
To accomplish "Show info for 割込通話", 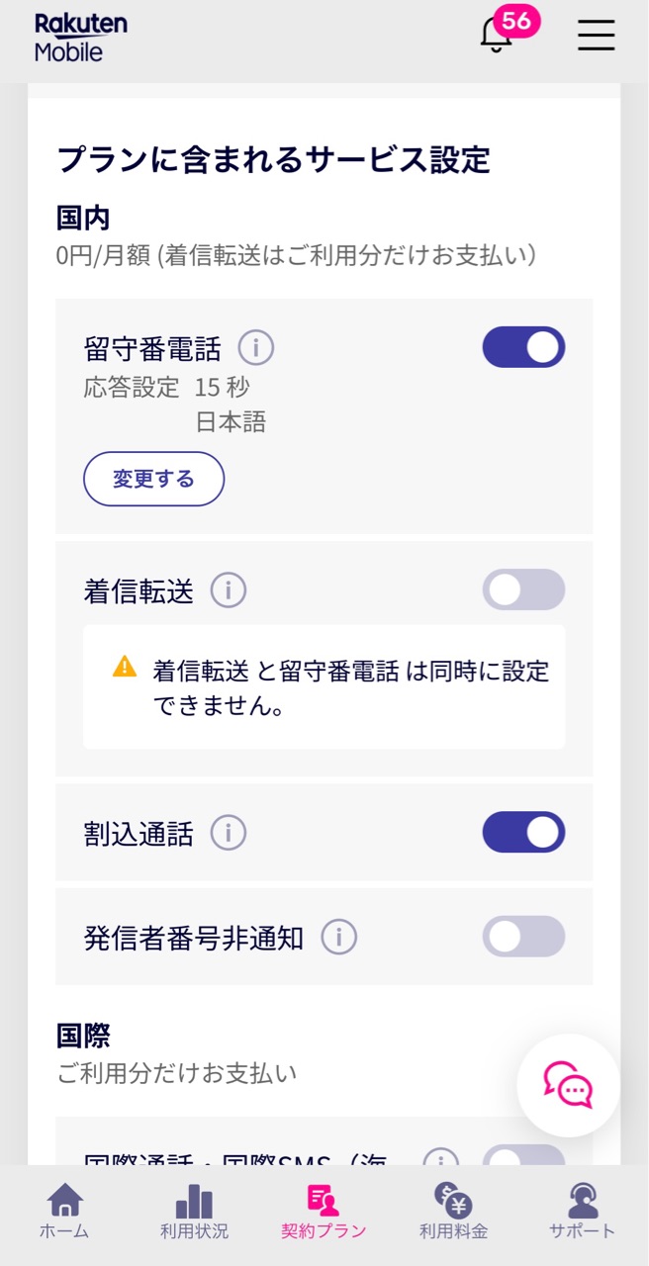I will (x=229, y=833).
